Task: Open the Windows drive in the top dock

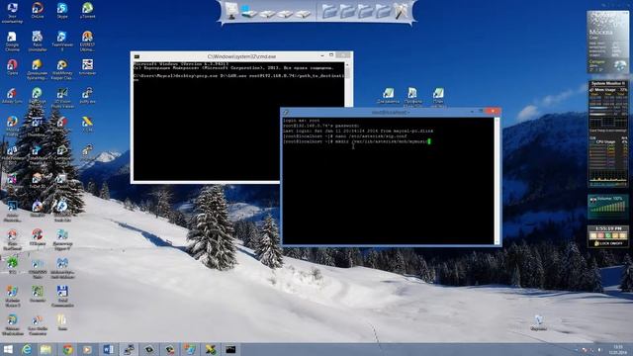Action: click(x=248, y=11)
